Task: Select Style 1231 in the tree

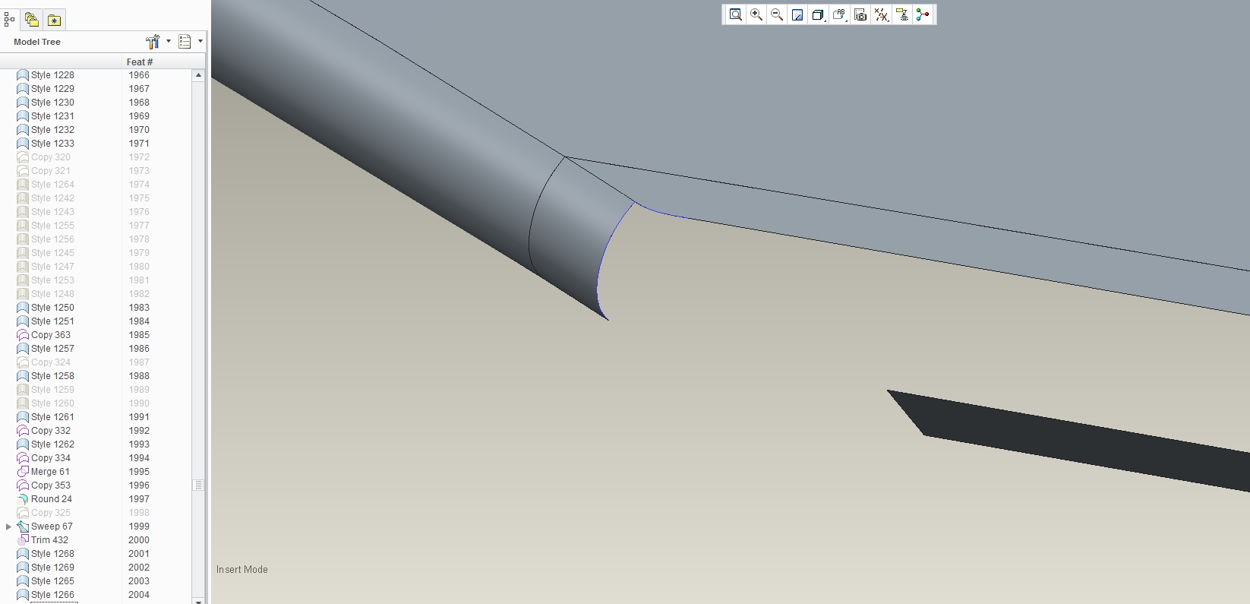Action: (52, 116)
